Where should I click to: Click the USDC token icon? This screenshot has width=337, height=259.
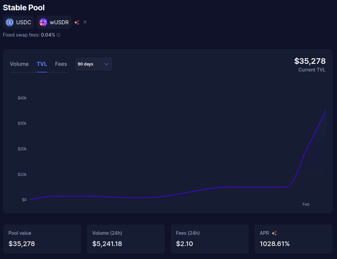click(10, 22)
